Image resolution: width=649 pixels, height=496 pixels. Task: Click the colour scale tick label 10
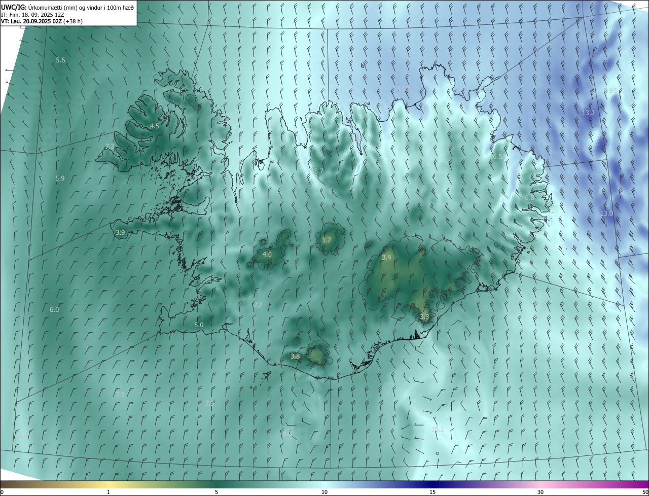pos(324,492)
